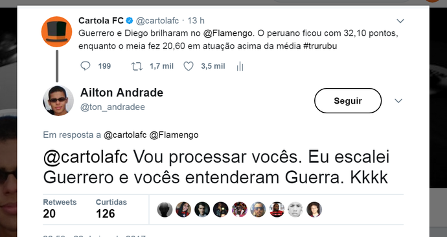Follow Ailton Andrade with Seguir button

tap(348, 100)
